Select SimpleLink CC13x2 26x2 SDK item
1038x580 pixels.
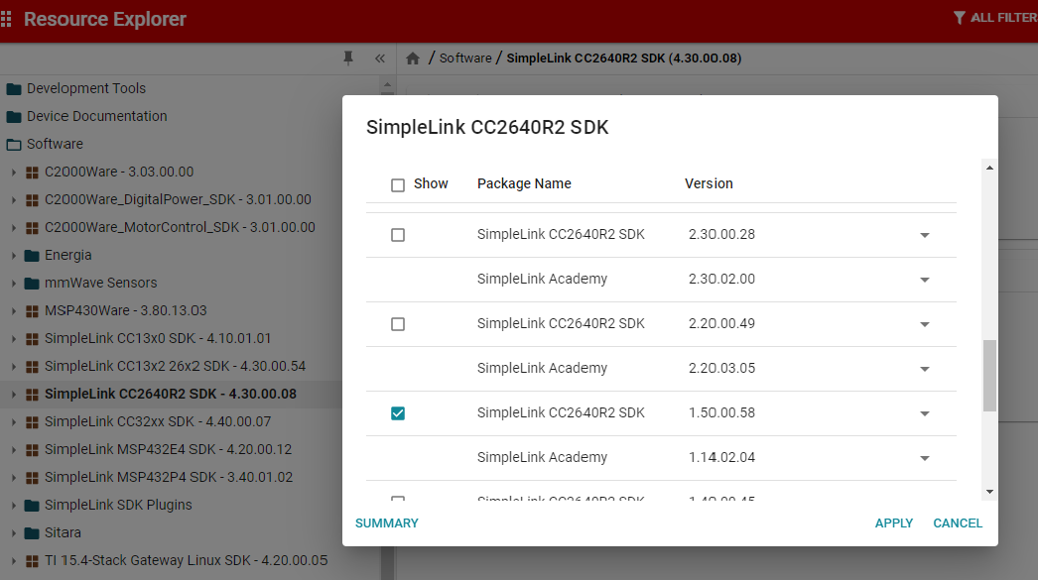tap(175, 367)
